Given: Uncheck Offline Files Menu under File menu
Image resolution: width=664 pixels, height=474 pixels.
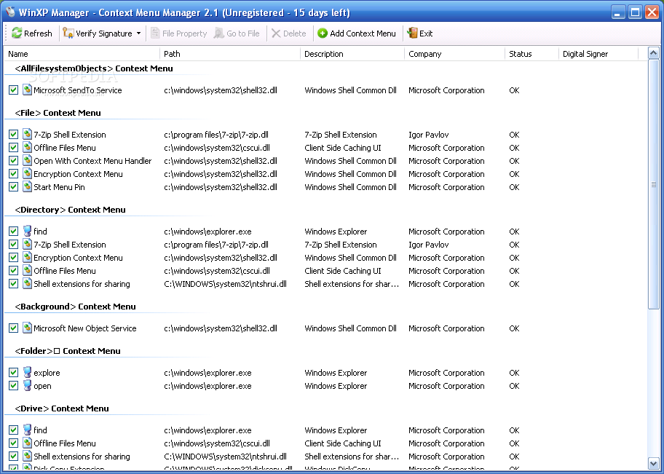Looking at the screenshot, I should click(14, 148).
